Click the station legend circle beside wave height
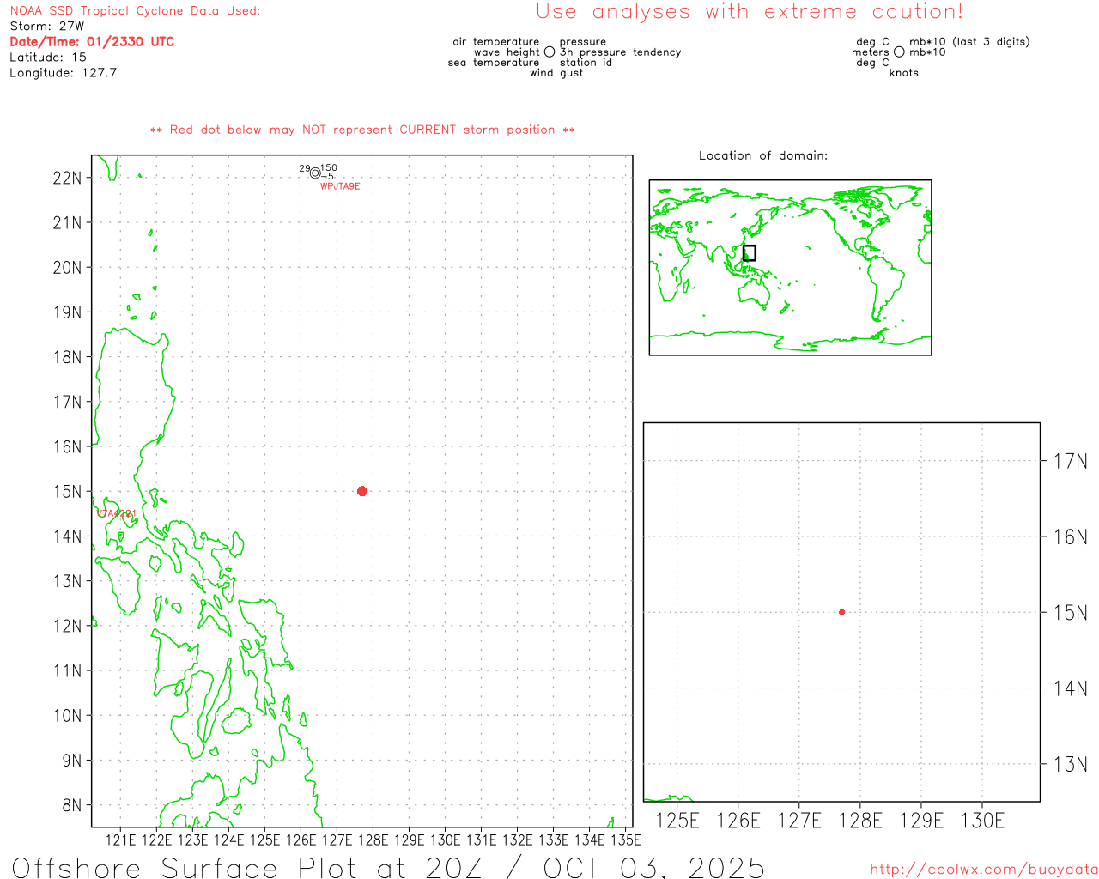Screen dimensions: 1099x879 tap(549, 52)
